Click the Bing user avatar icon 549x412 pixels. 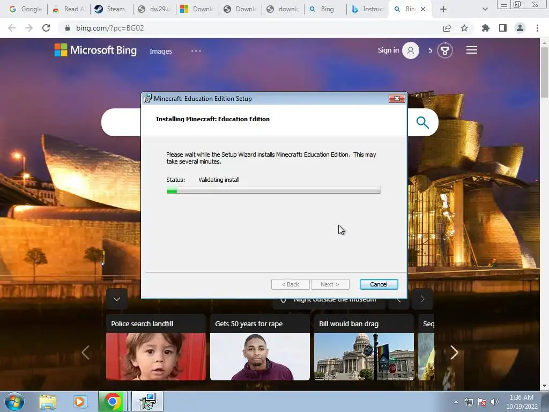(x=410, y=50)
